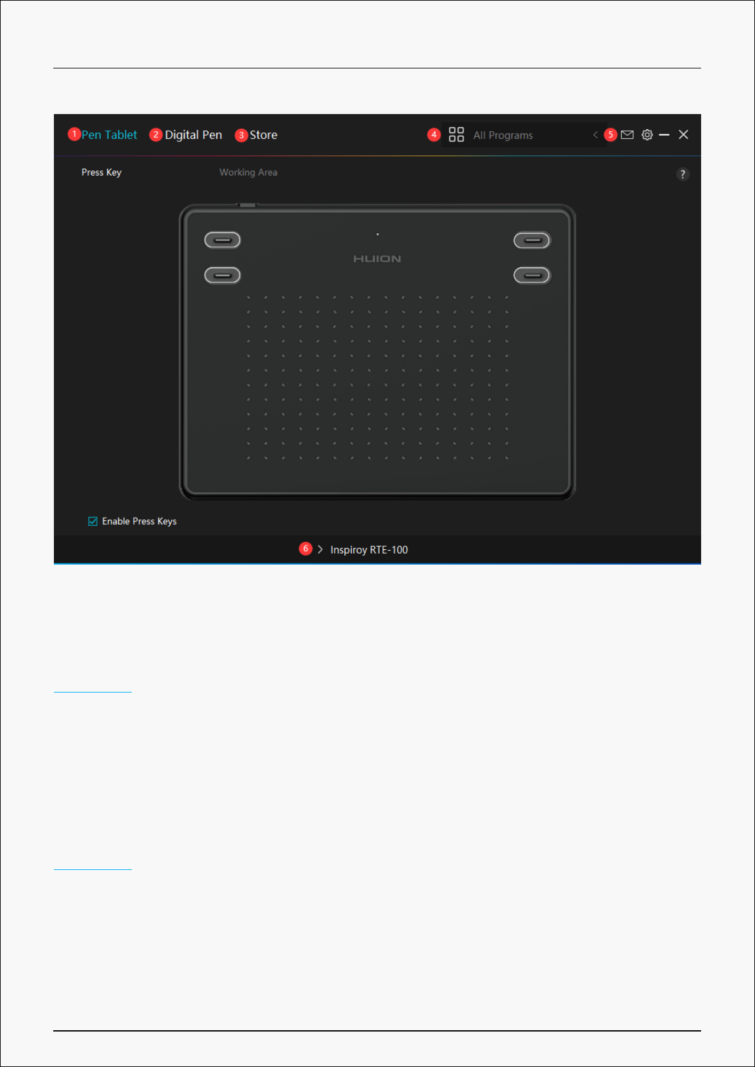Click the question mark help icon

[682, 174]
